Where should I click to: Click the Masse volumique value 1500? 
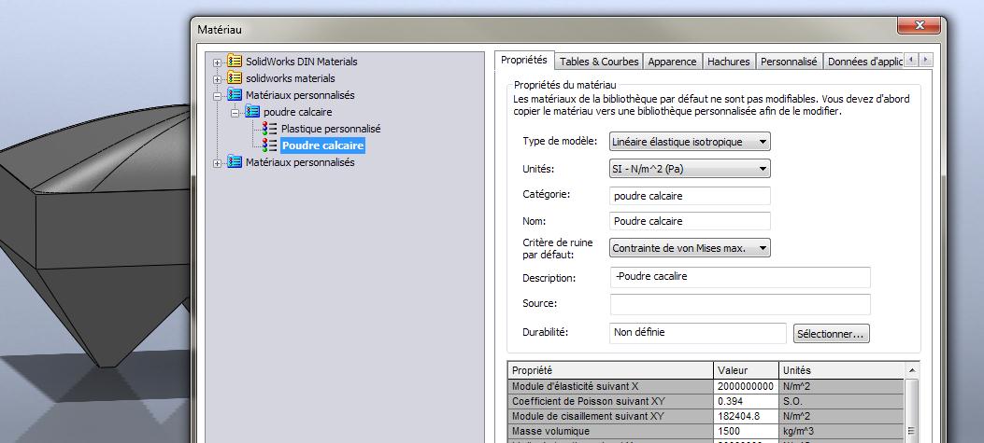(746, 432)
